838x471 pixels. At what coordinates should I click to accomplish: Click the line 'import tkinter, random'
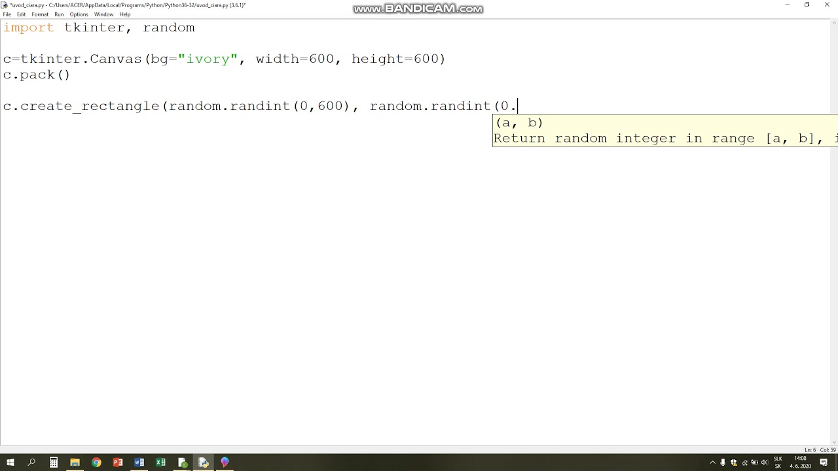point(99,27)
